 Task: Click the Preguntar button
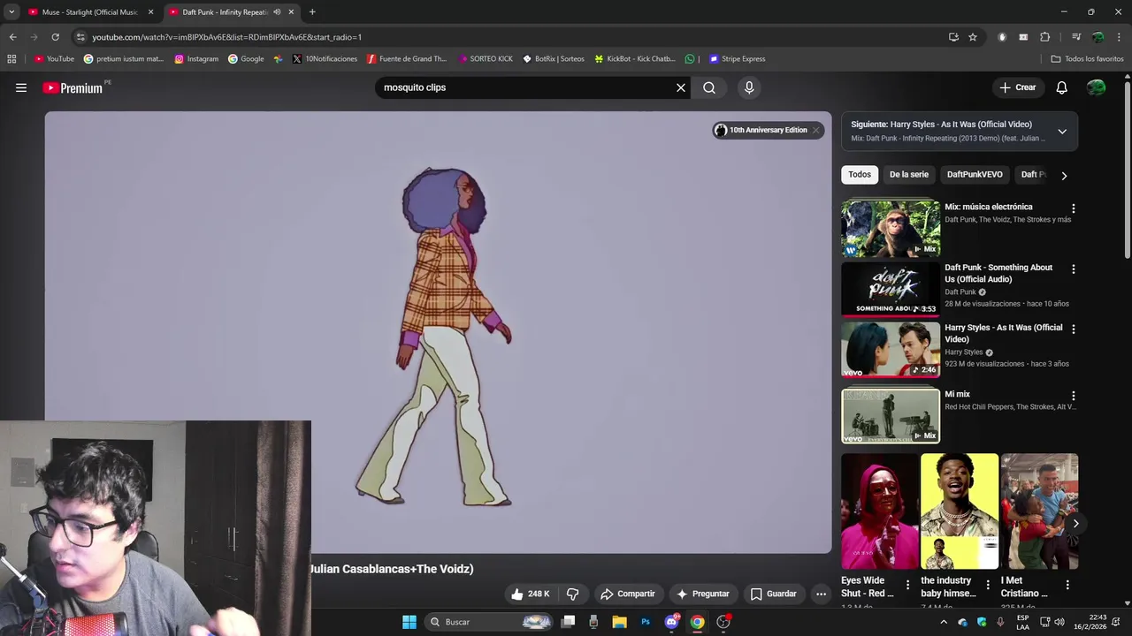[703, 594]
